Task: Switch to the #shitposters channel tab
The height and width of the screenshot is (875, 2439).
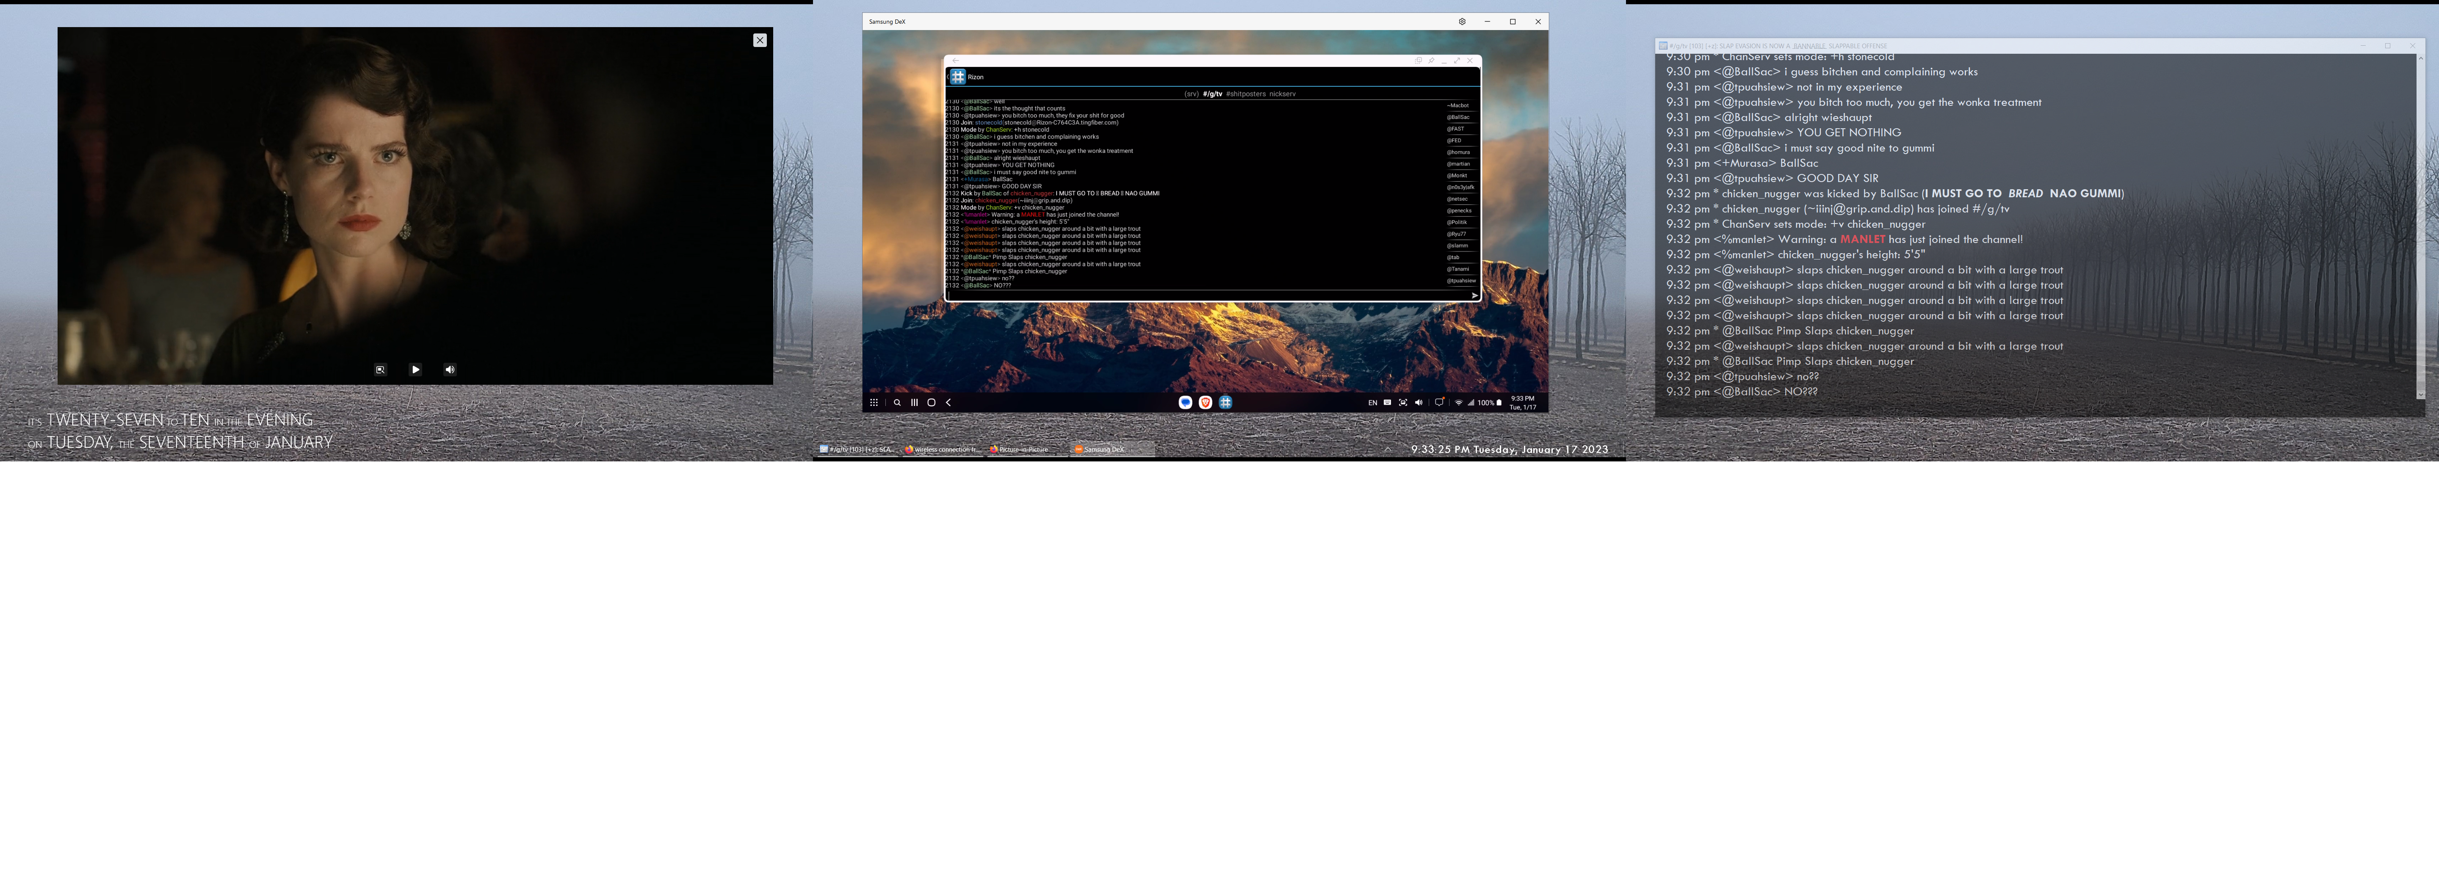Action: pos(1246,94)
